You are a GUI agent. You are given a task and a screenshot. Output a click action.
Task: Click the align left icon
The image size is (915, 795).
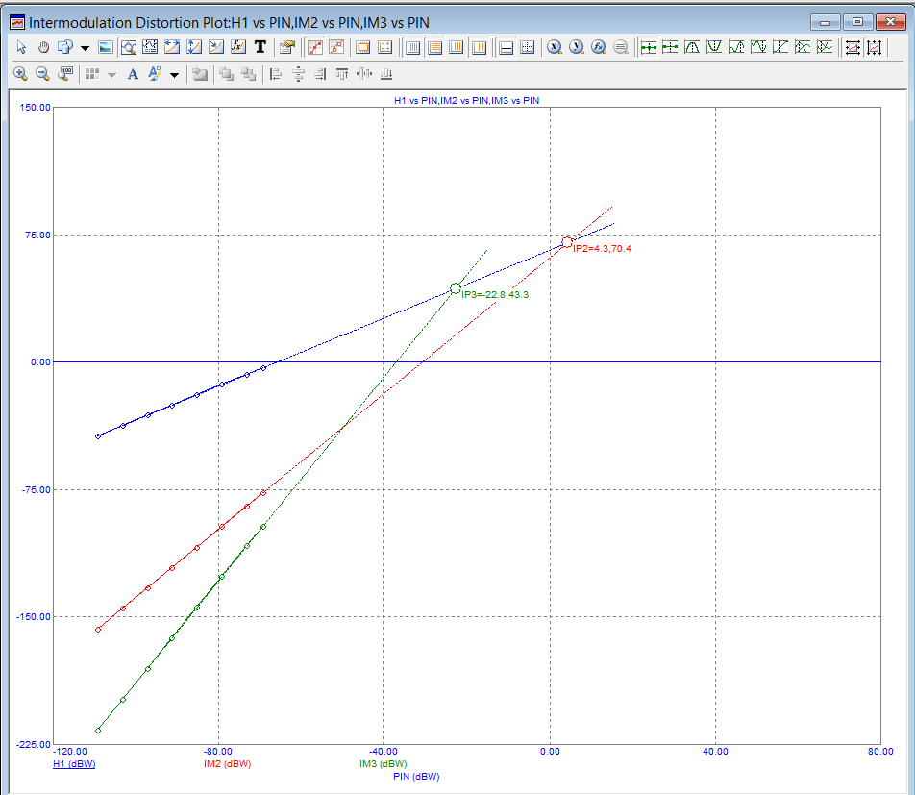coord(276,74)
